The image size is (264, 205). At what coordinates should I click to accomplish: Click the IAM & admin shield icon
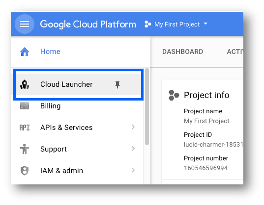click(x=25, y=171)
